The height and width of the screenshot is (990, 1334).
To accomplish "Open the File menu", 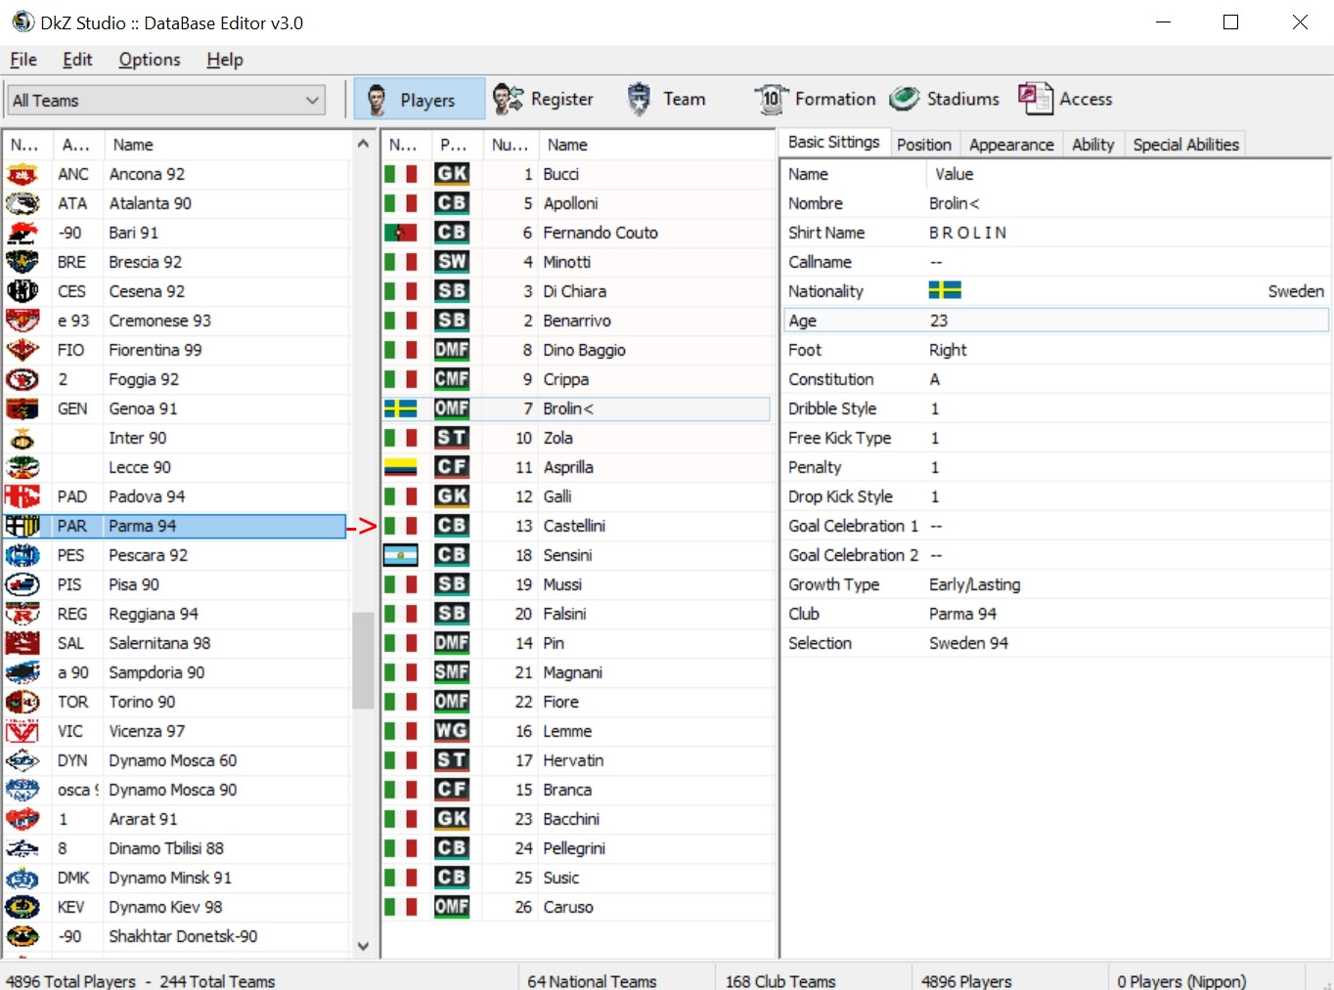I will 23,60.
